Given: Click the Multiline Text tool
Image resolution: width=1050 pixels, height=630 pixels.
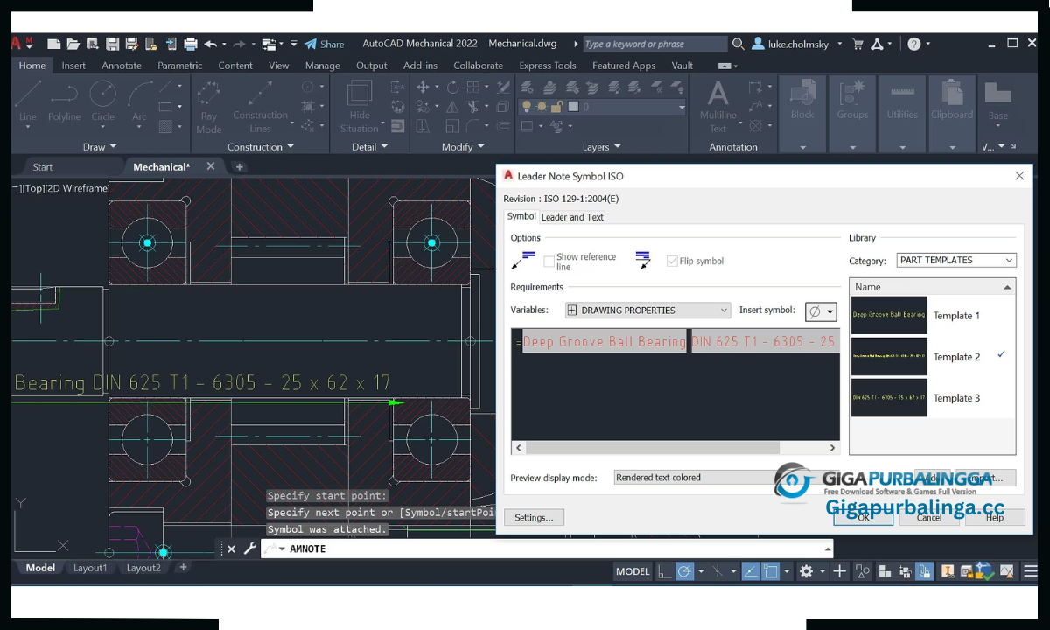Looking at the screenshot, I should (718, 105).
